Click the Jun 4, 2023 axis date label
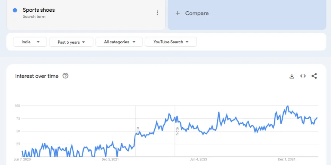This screenshot has width=331, height=165. [x=198, y=159]
